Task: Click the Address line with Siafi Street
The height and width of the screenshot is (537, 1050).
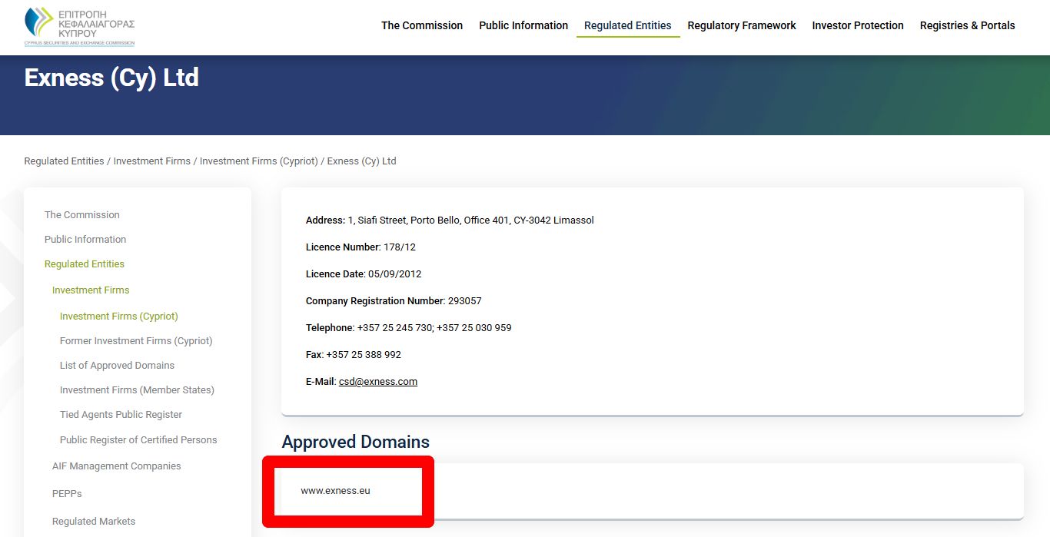Action: 450,220
